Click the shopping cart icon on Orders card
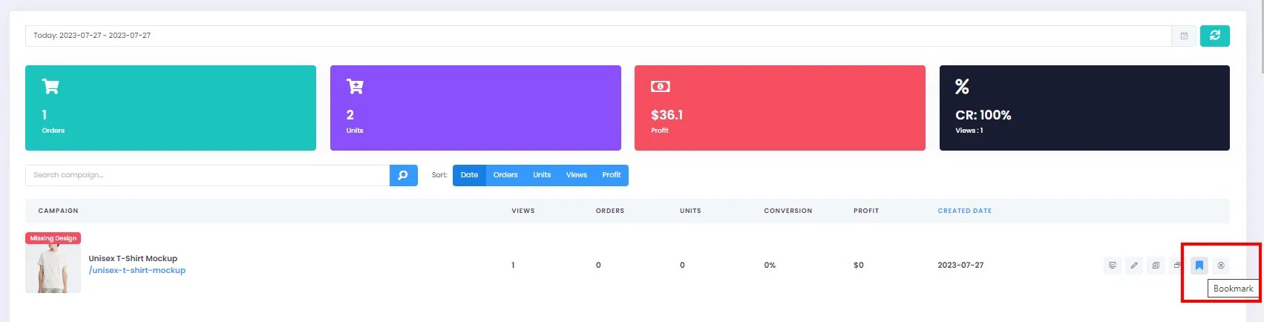 pos(50,86)
